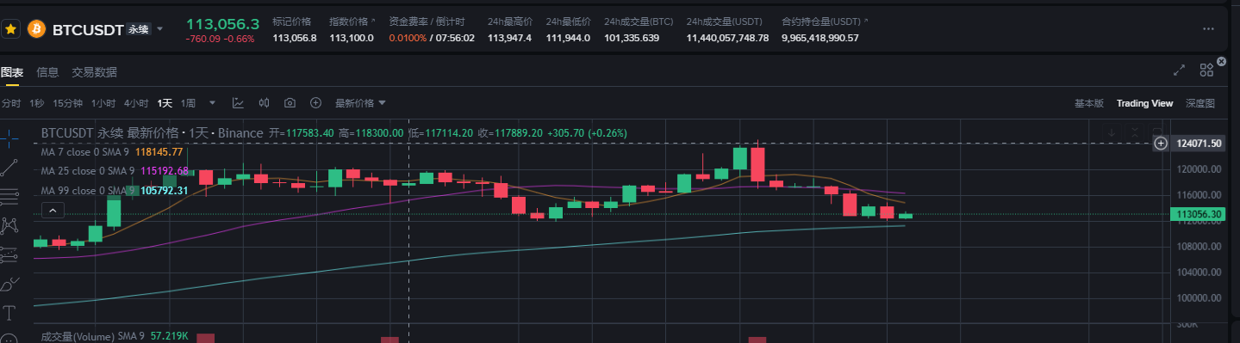Switch to the 信息 tab

(47, 72)
